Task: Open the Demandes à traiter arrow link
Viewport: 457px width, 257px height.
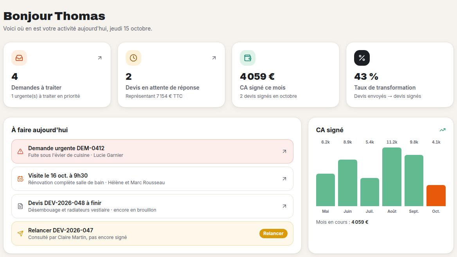Action: 100,58
